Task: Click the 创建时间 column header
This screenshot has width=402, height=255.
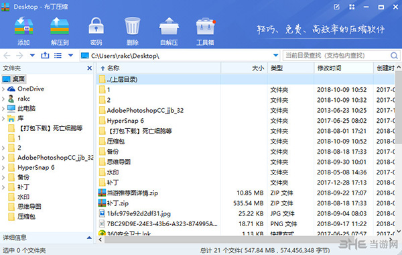Action: [385, 68]
